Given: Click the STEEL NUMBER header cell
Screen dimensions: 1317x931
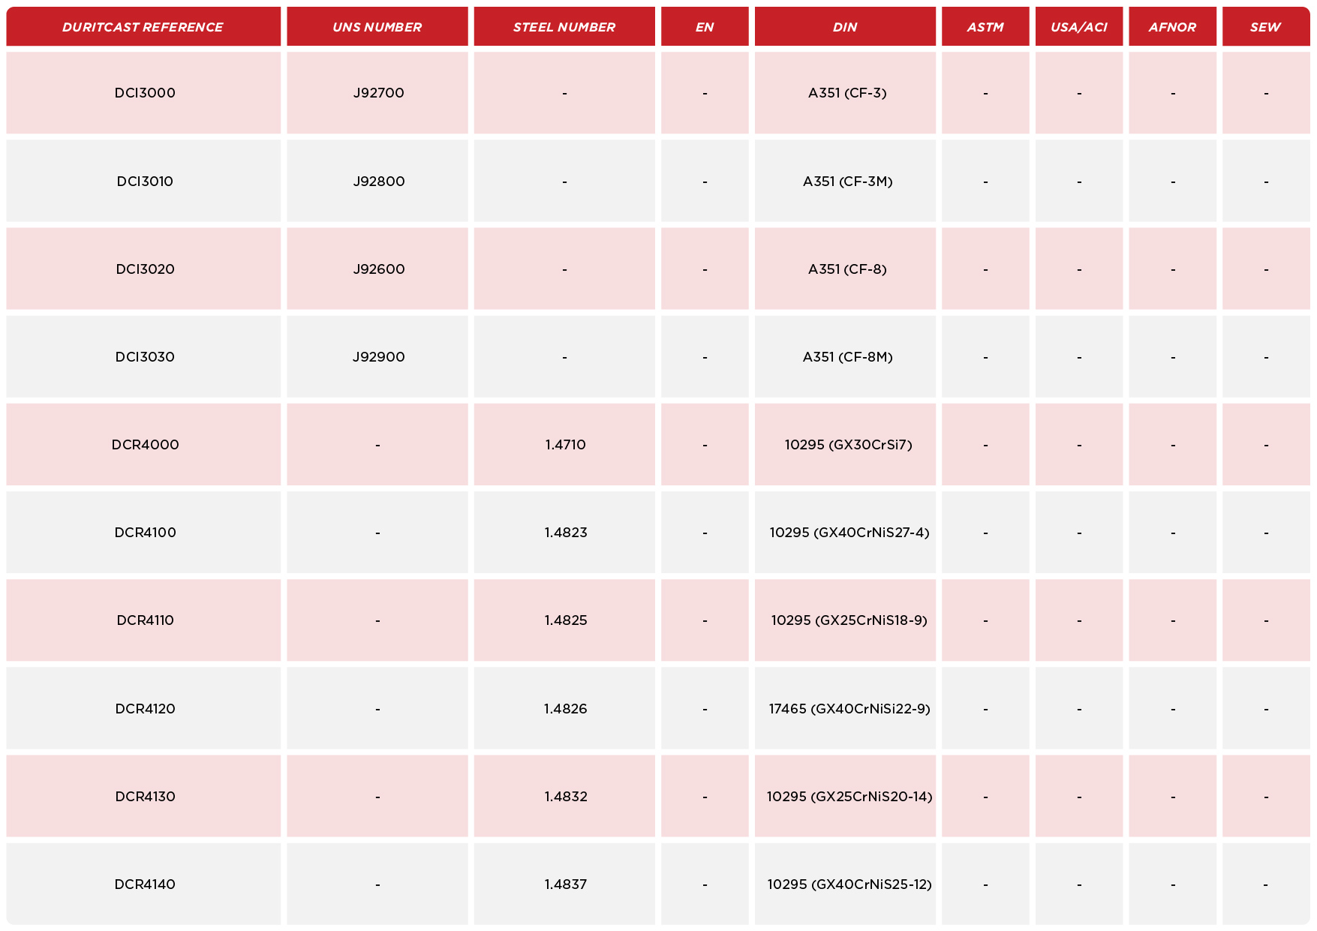Looking at the screenshot, I should pyautogui.click(x=564, y=27).
